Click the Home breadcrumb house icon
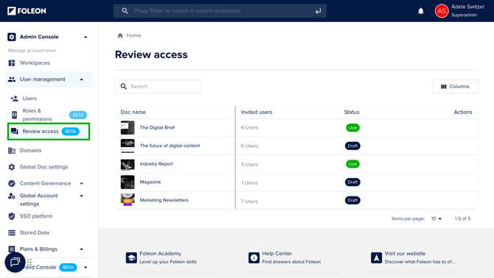Viewport: 494px width, 278px height. click(120, 35)
